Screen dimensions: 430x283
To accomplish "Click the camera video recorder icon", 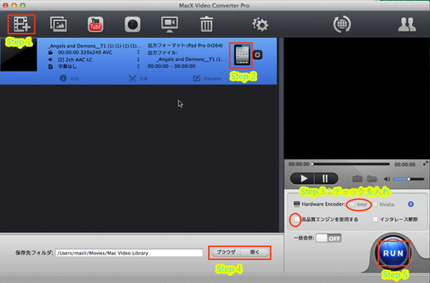I will (133, 24).
